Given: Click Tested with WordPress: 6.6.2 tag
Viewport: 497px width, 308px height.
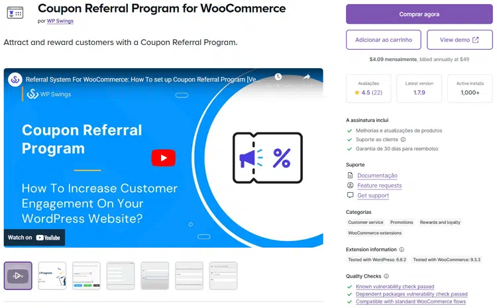Looking at the screenshot, I should pos(377,260).
